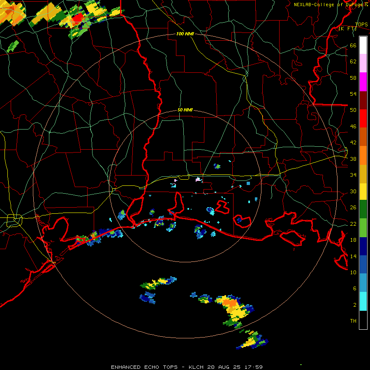Select the bright red legend swatch
The image size is (370, 370).
coord(363,118)
